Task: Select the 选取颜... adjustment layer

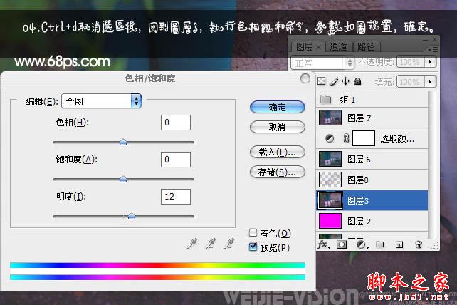Action: click(x=372, y=138)
